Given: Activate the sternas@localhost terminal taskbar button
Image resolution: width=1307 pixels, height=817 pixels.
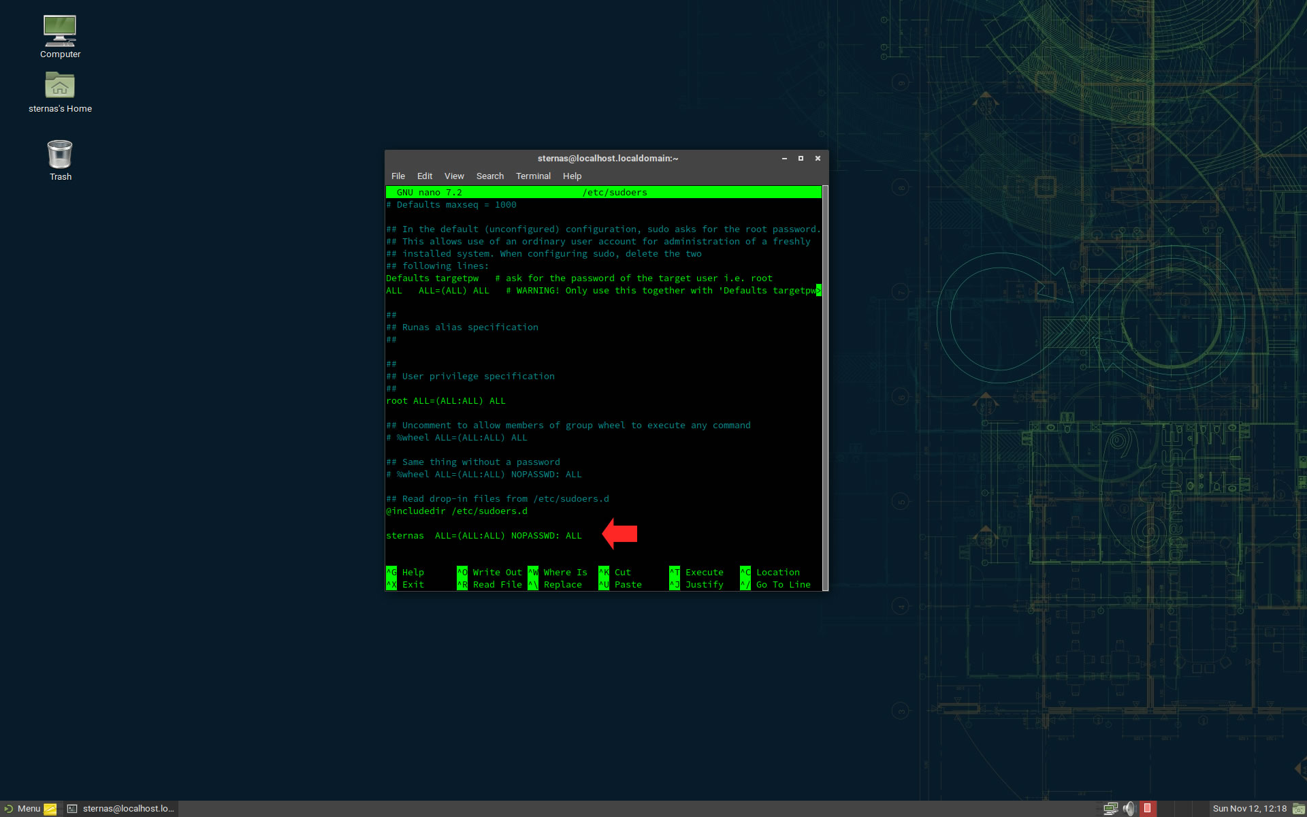Looking at the screenshot, I should pos(120,809).
